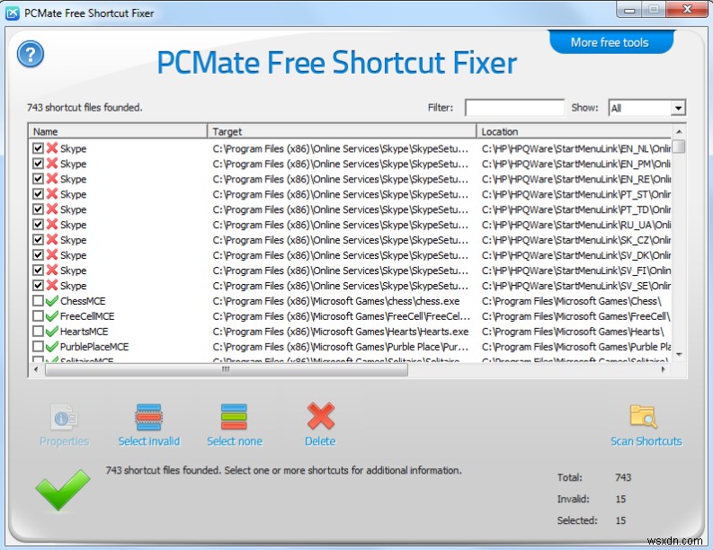Image resolution: width=713 pixels, height=550 pixels.
Task: Check the ChessMCE checkbox
Action: (38, 300)
